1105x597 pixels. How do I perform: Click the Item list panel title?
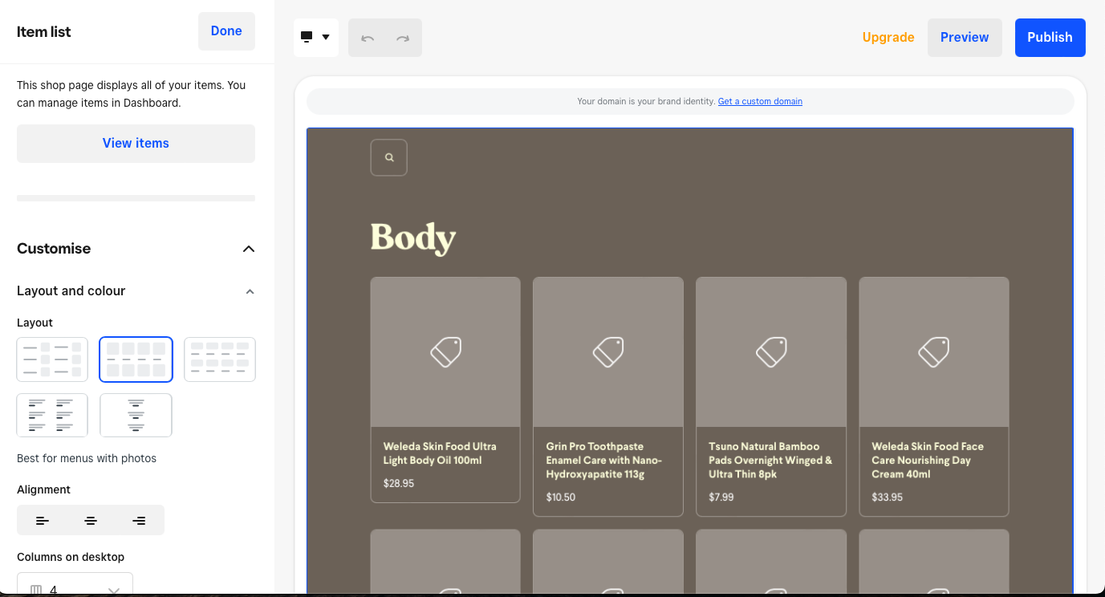pos(44,32)
